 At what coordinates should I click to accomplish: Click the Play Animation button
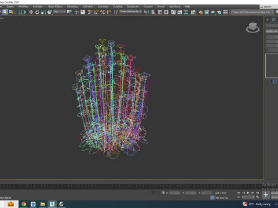(248, 193)
